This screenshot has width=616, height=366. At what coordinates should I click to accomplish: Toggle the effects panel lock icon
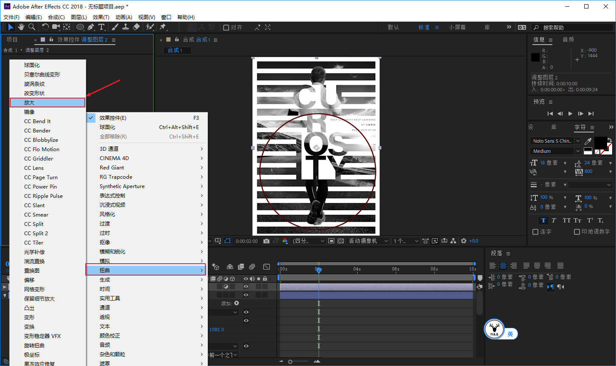(x=51, y=39)
